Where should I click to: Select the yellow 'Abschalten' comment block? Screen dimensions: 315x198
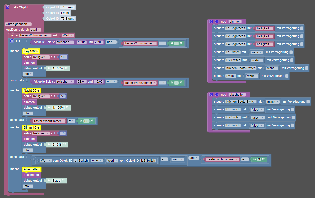(x=31, y=169)
